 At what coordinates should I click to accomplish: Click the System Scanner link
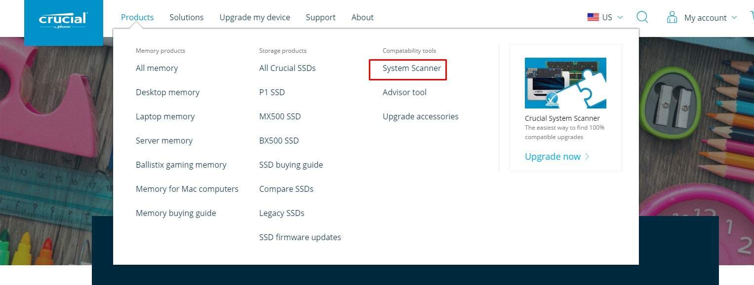(x=412, y=68)
